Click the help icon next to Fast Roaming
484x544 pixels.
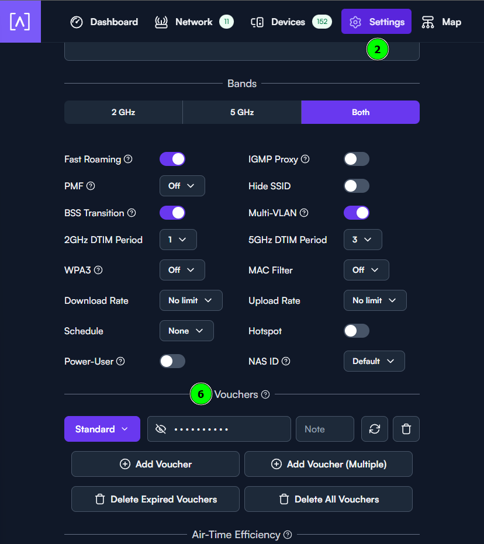tap(128, 159)
